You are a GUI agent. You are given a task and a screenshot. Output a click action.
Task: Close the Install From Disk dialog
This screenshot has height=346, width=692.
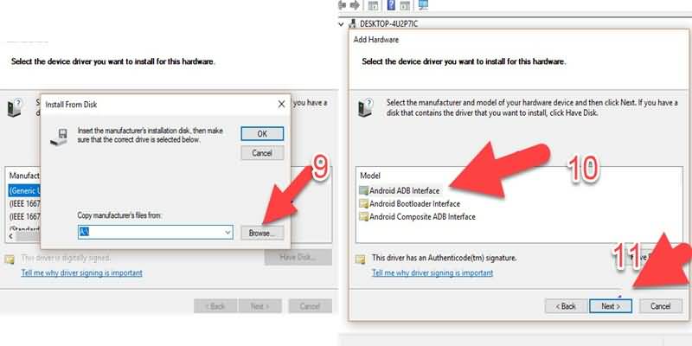tap(281, 104)
